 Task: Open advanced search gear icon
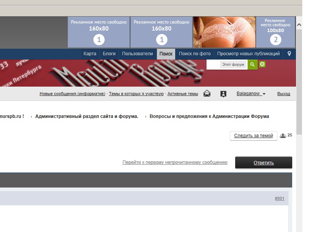[262, 64]
